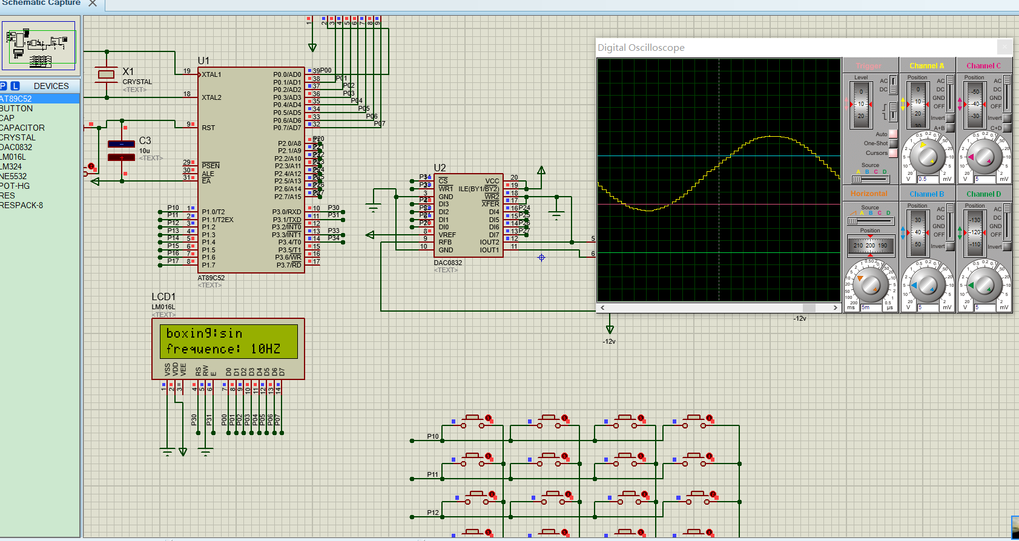Select NE5532 in the devices list
Image resolution: width=1019 pixels, height=541 pixels.
(x=39, y=176)
